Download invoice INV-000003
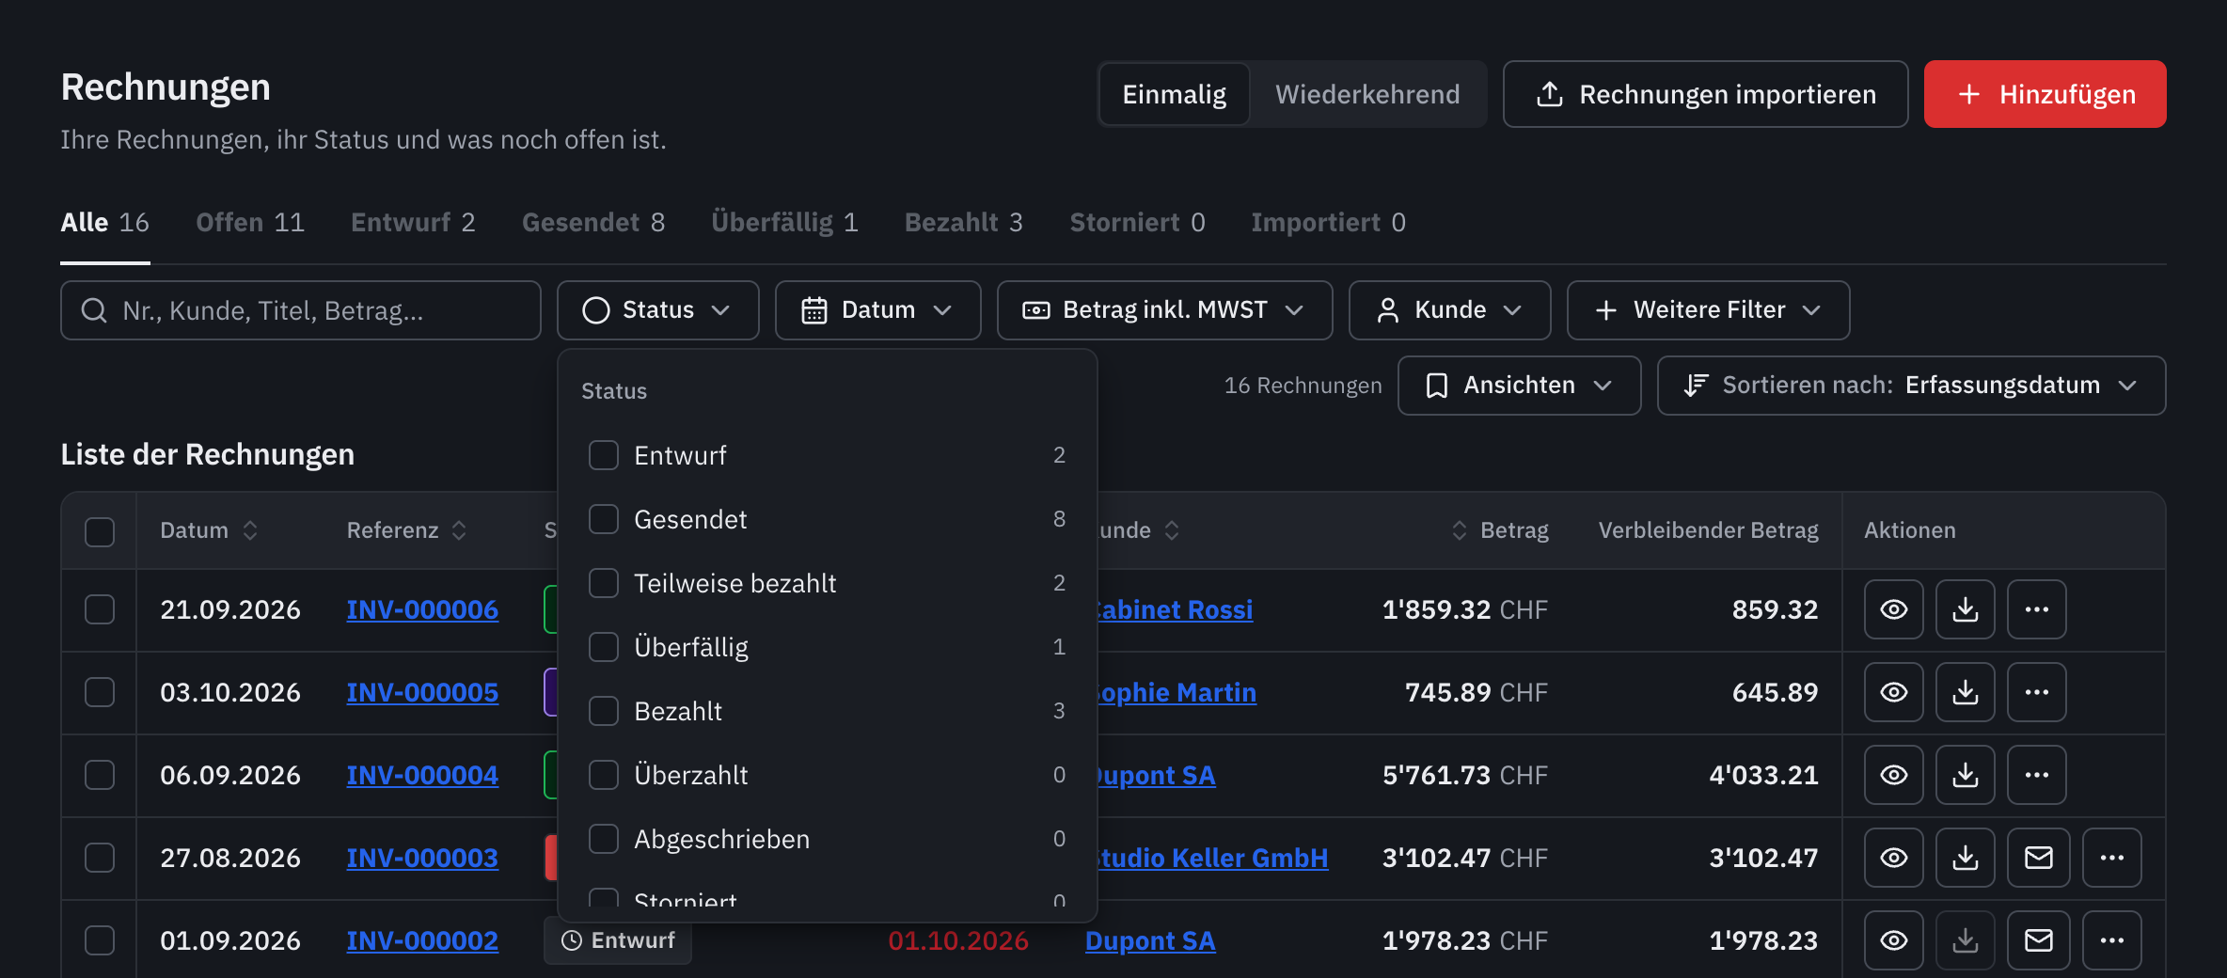Image resolution: width=2227 pixels, height=978 pixels. point(1966,858)
